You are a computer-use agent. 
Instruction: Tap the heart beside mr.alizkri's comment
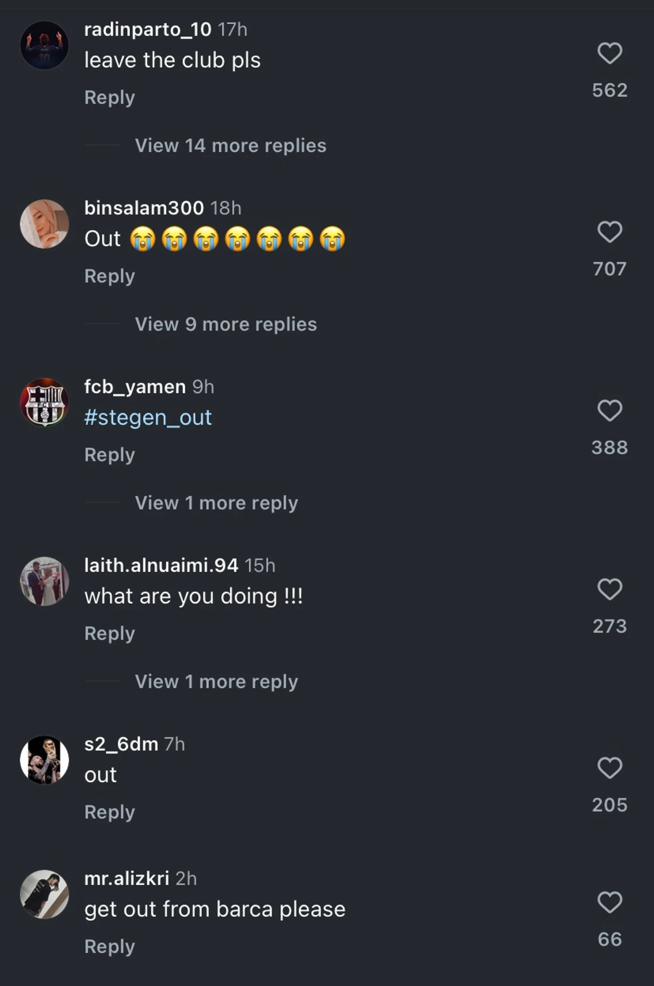coord(610,902)
